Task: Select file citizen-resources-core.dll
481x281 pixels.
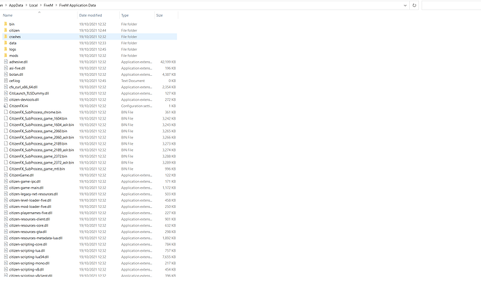Action: 29,225
